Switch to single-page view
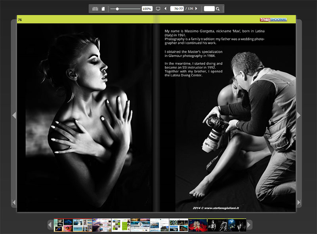Screen dimensions: 317x234 (103, 9)
